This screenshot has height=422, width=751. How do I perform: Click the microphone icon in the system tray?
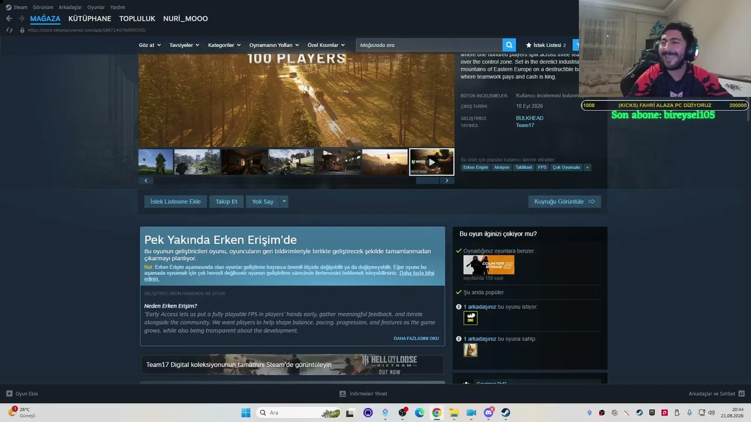(689, 413)
